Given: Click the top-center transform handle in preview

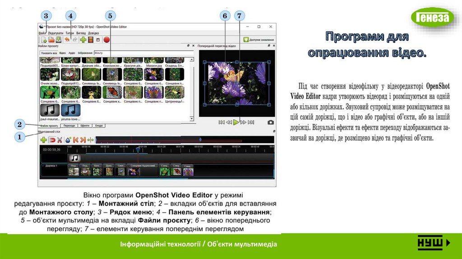Looking at the screenshot, I should [x=237, y=62].
